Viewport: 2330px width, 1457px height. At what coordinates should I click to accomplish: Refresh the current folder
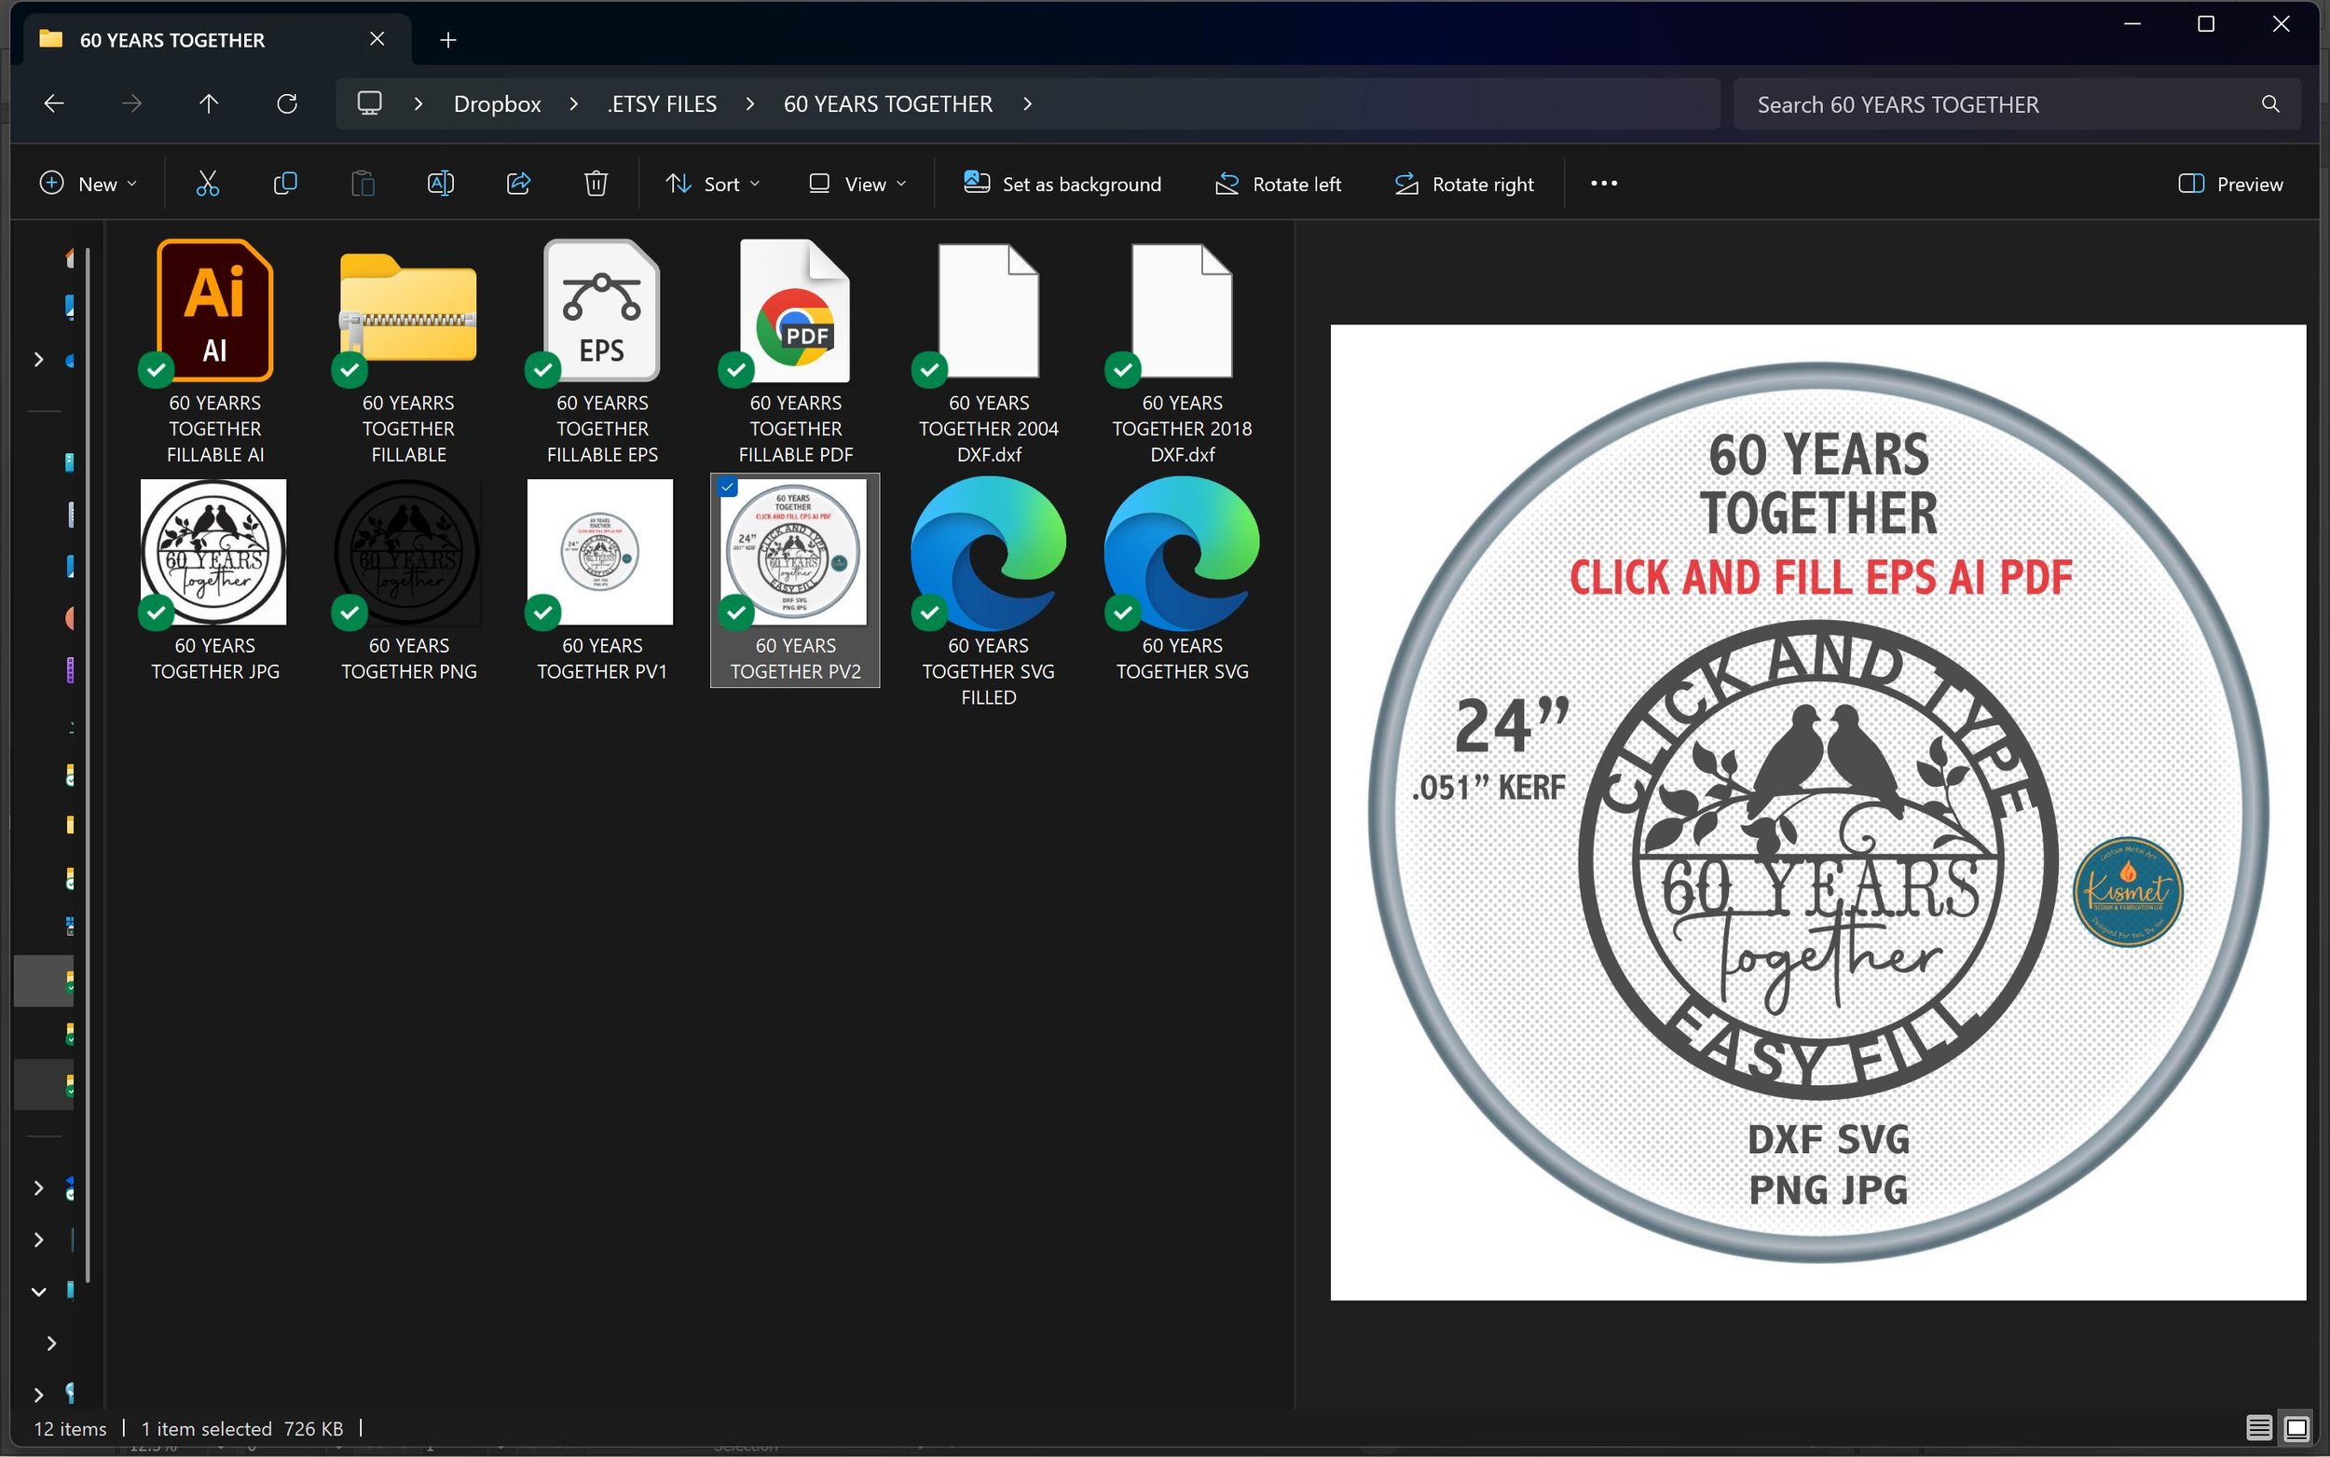point(287,104)
